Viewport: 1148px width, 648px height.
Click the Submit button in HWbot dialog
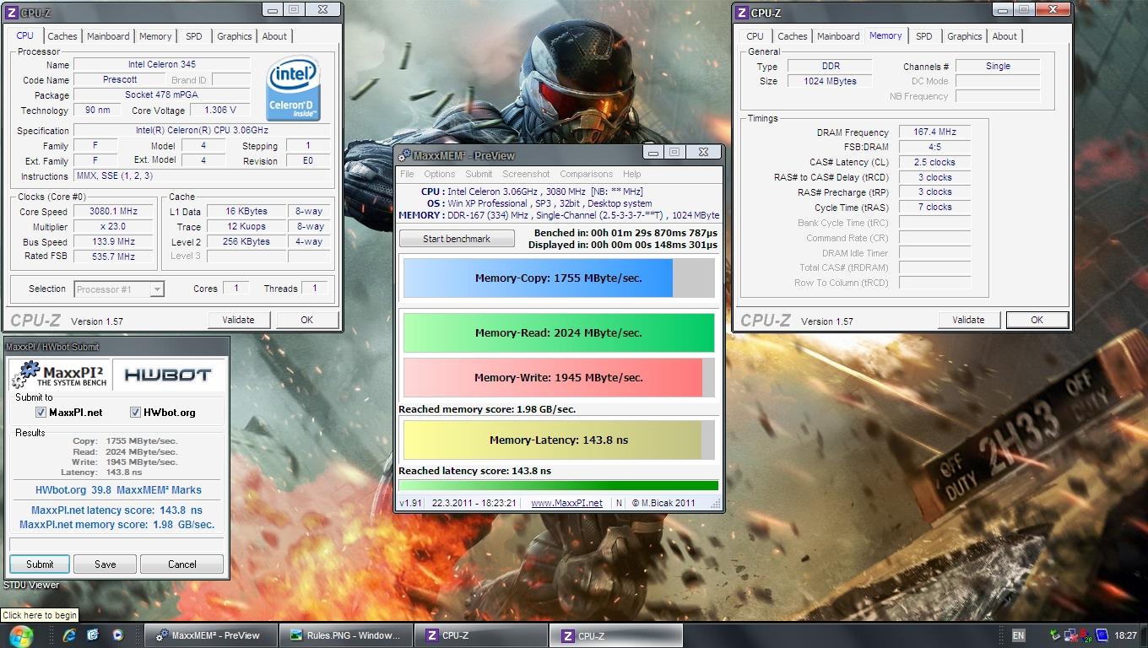(x=40, y=564)
